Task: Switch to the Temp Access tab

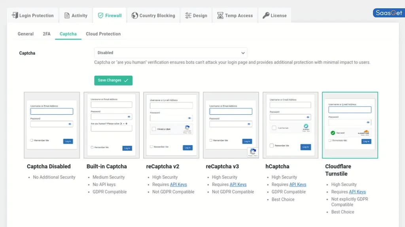Action: pyautogui.click(x=235, y=15)
